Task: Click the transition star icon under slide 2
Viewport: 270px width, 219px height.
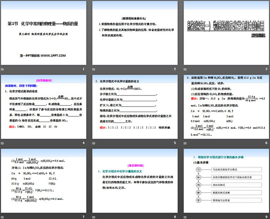Action: click(94, 69)
